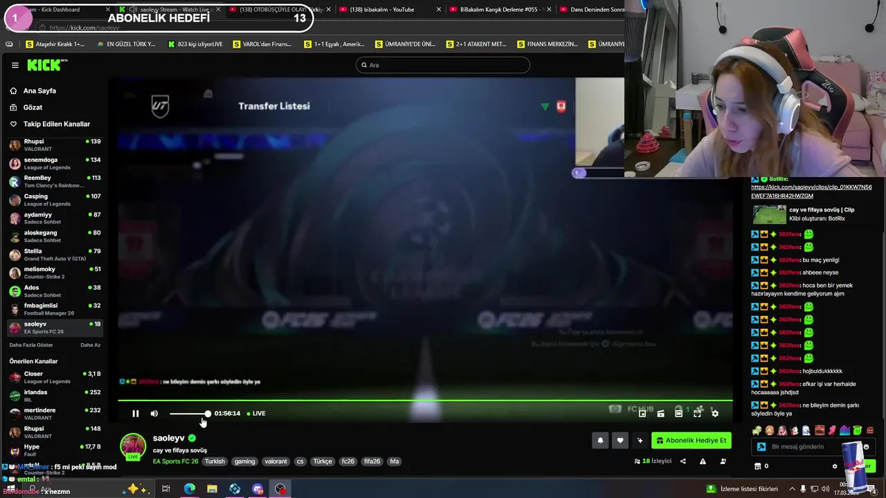Open Gözat browse page
The height and width of the screenshot is (498, 886).
pos(33,107)
